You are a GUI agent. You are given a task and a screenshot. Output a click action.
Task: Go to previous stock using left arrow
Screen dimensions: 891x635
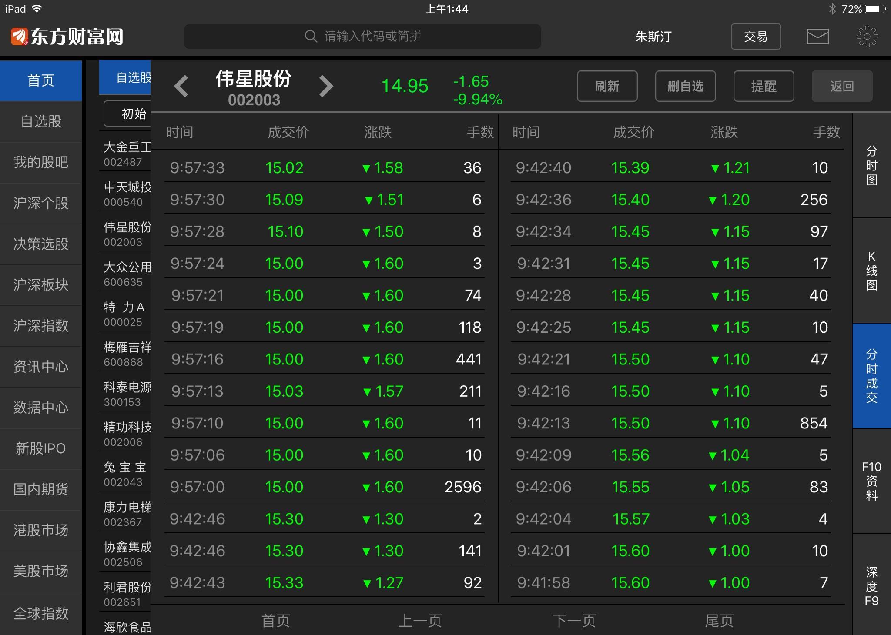pyautogui.click(x=182, y=86)
